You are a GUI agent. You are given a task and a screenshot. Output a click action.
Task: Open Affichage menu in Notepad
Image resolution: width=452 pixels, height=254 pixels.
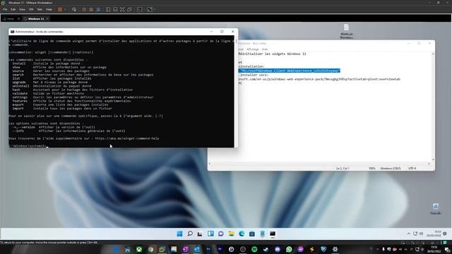point(253,49)
